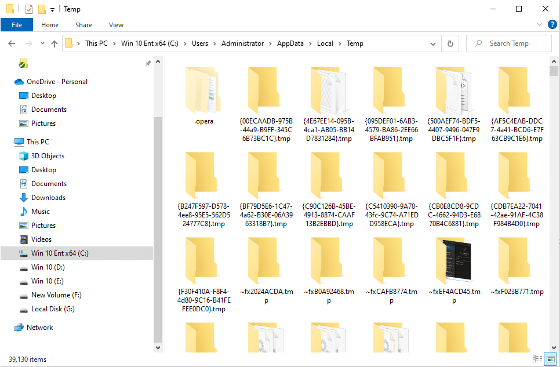Open the Help question mark icon

552,24
